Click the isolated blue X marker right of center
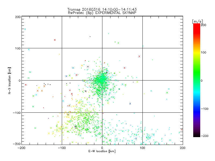The width and height of the screenshot is (215, 161). (130, 104)
